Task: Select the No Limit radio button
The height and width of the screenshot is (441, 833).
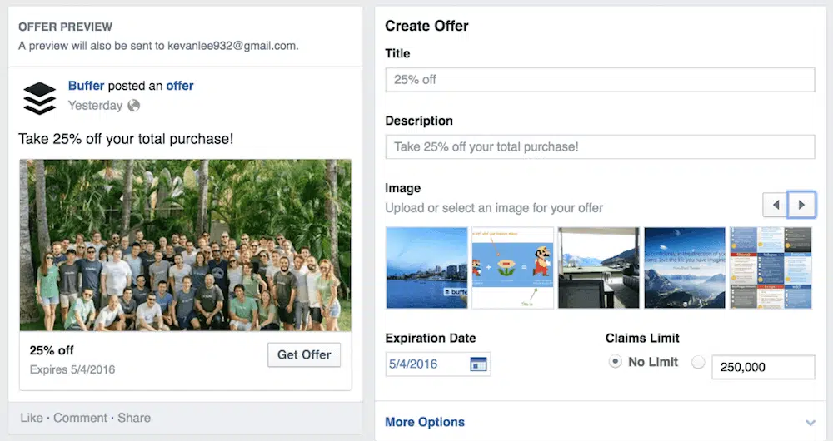Action: click(x=616, y=362)
